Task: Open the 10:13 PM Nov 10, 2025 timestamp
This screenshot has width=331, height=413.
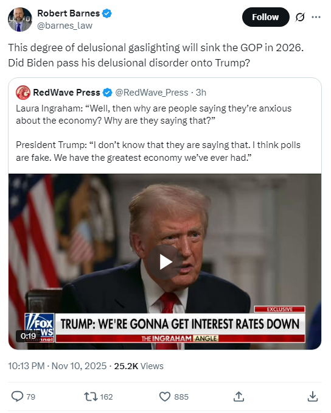Action: click(57, 366)
